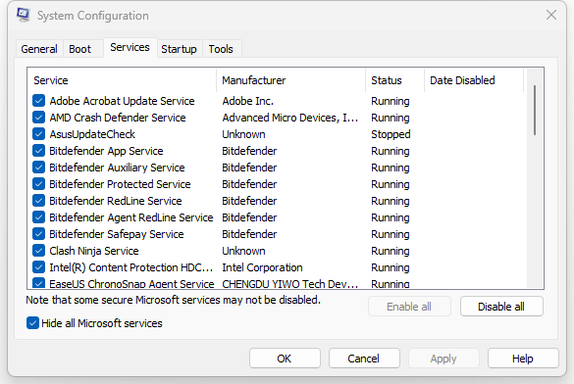Toggle Bitdefender Auxiliary Service checkbox

coord(39,168)
